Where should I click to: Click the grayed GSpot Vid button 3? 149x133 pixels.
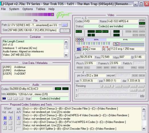5,128
